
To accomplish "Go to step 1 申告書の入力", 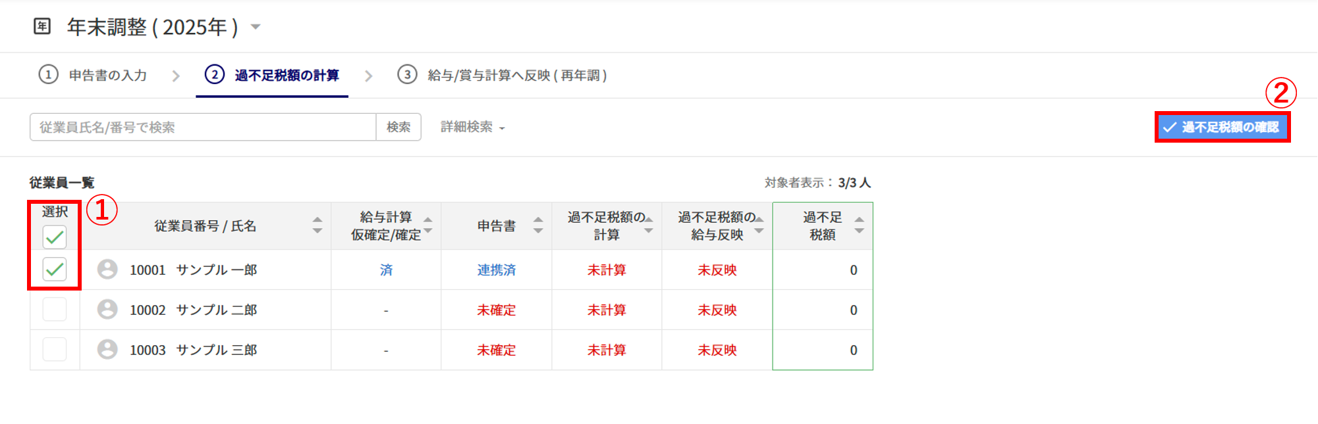I will pyautogui.click(x=94, y=76).
